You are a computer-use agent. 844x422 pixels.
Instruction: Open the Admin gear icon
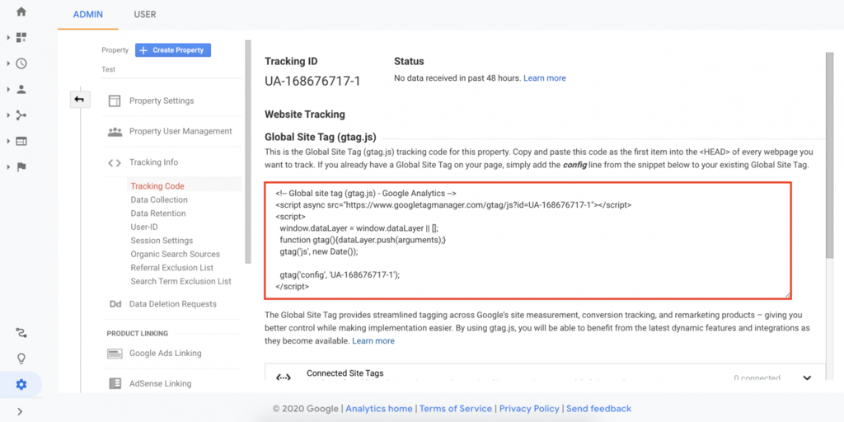click(21, 385)
